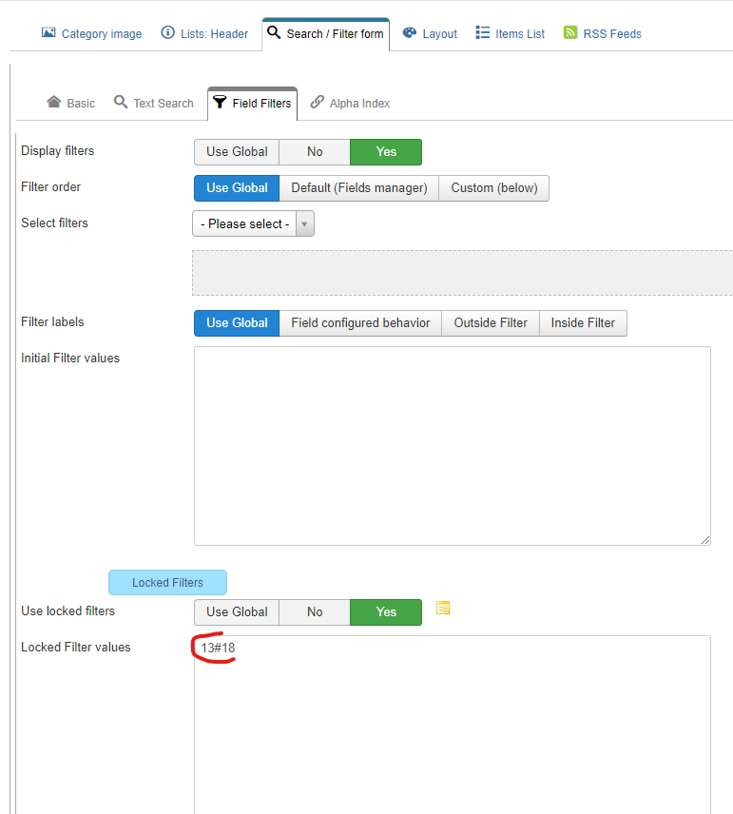Click the yellow note icon beside locked filters
This screenshot has height=814, width=733.
pyautogui.click(x=443, y=608)
